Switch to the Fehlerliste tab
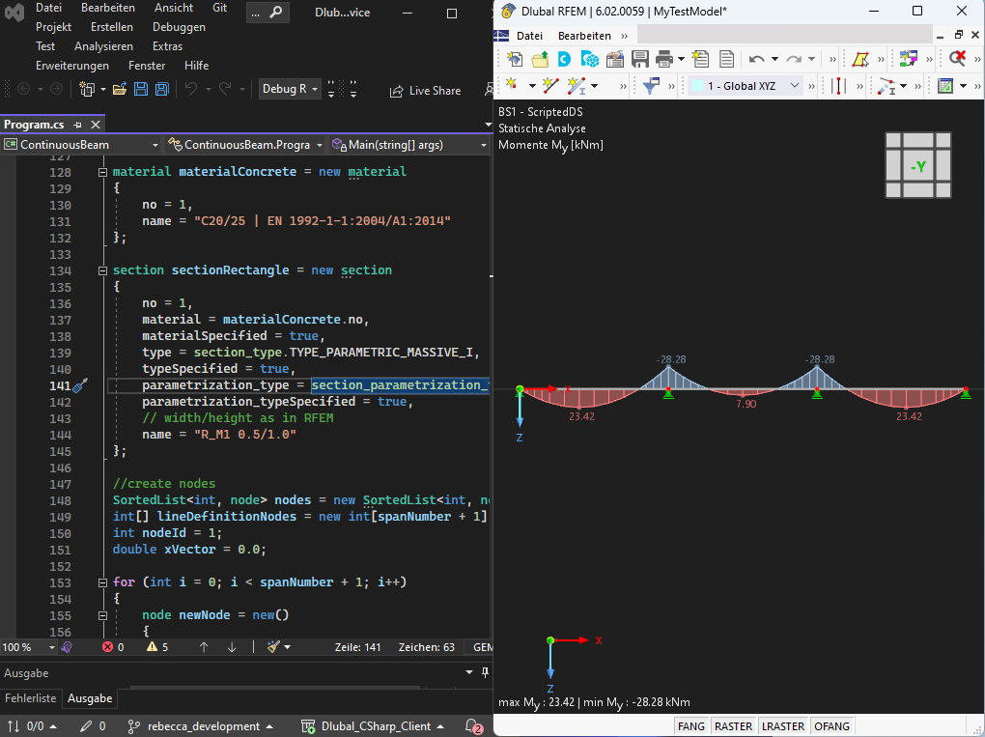This screenshot has height=737, width=985. [30, 698]
